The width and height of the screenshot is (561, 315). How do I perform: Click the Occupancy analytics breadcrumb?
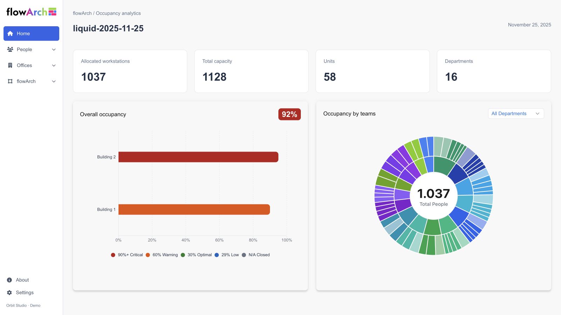(x=118, y=13)
